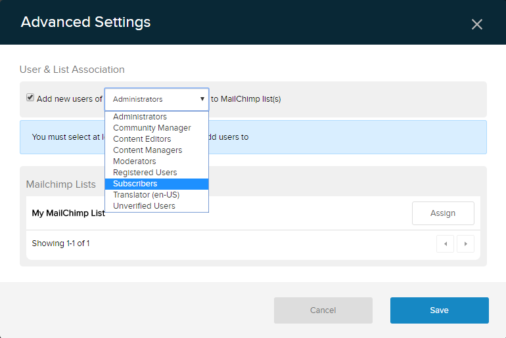
Task: Pick Content Editors in the list
Action: pos(142,139)
